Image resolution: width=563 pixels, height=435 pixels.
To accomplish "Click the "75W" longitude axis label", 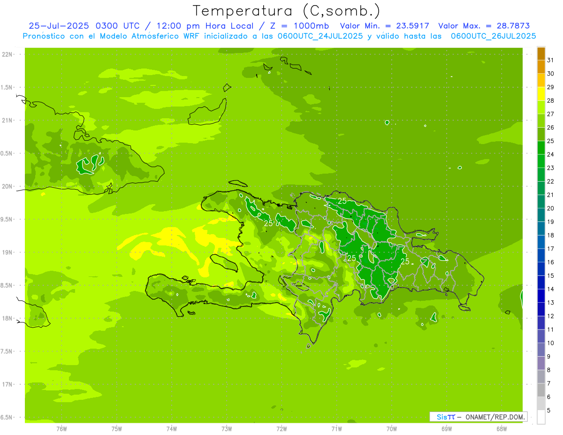I will (x=117, y=429).
